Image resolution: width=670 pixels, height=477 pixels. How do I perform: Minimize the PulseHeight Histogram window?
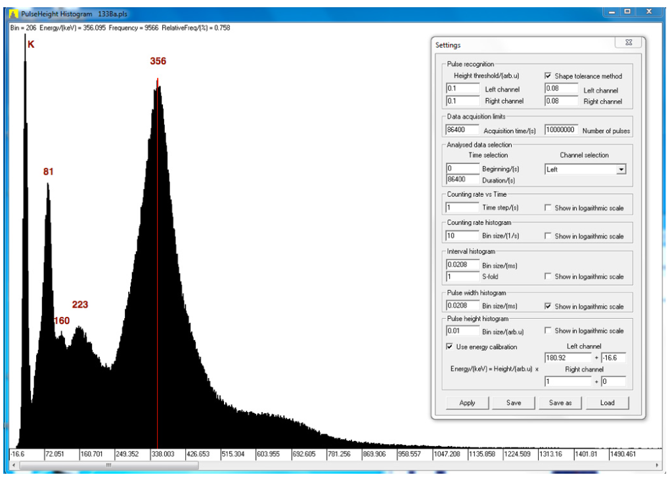coord(612,12)
